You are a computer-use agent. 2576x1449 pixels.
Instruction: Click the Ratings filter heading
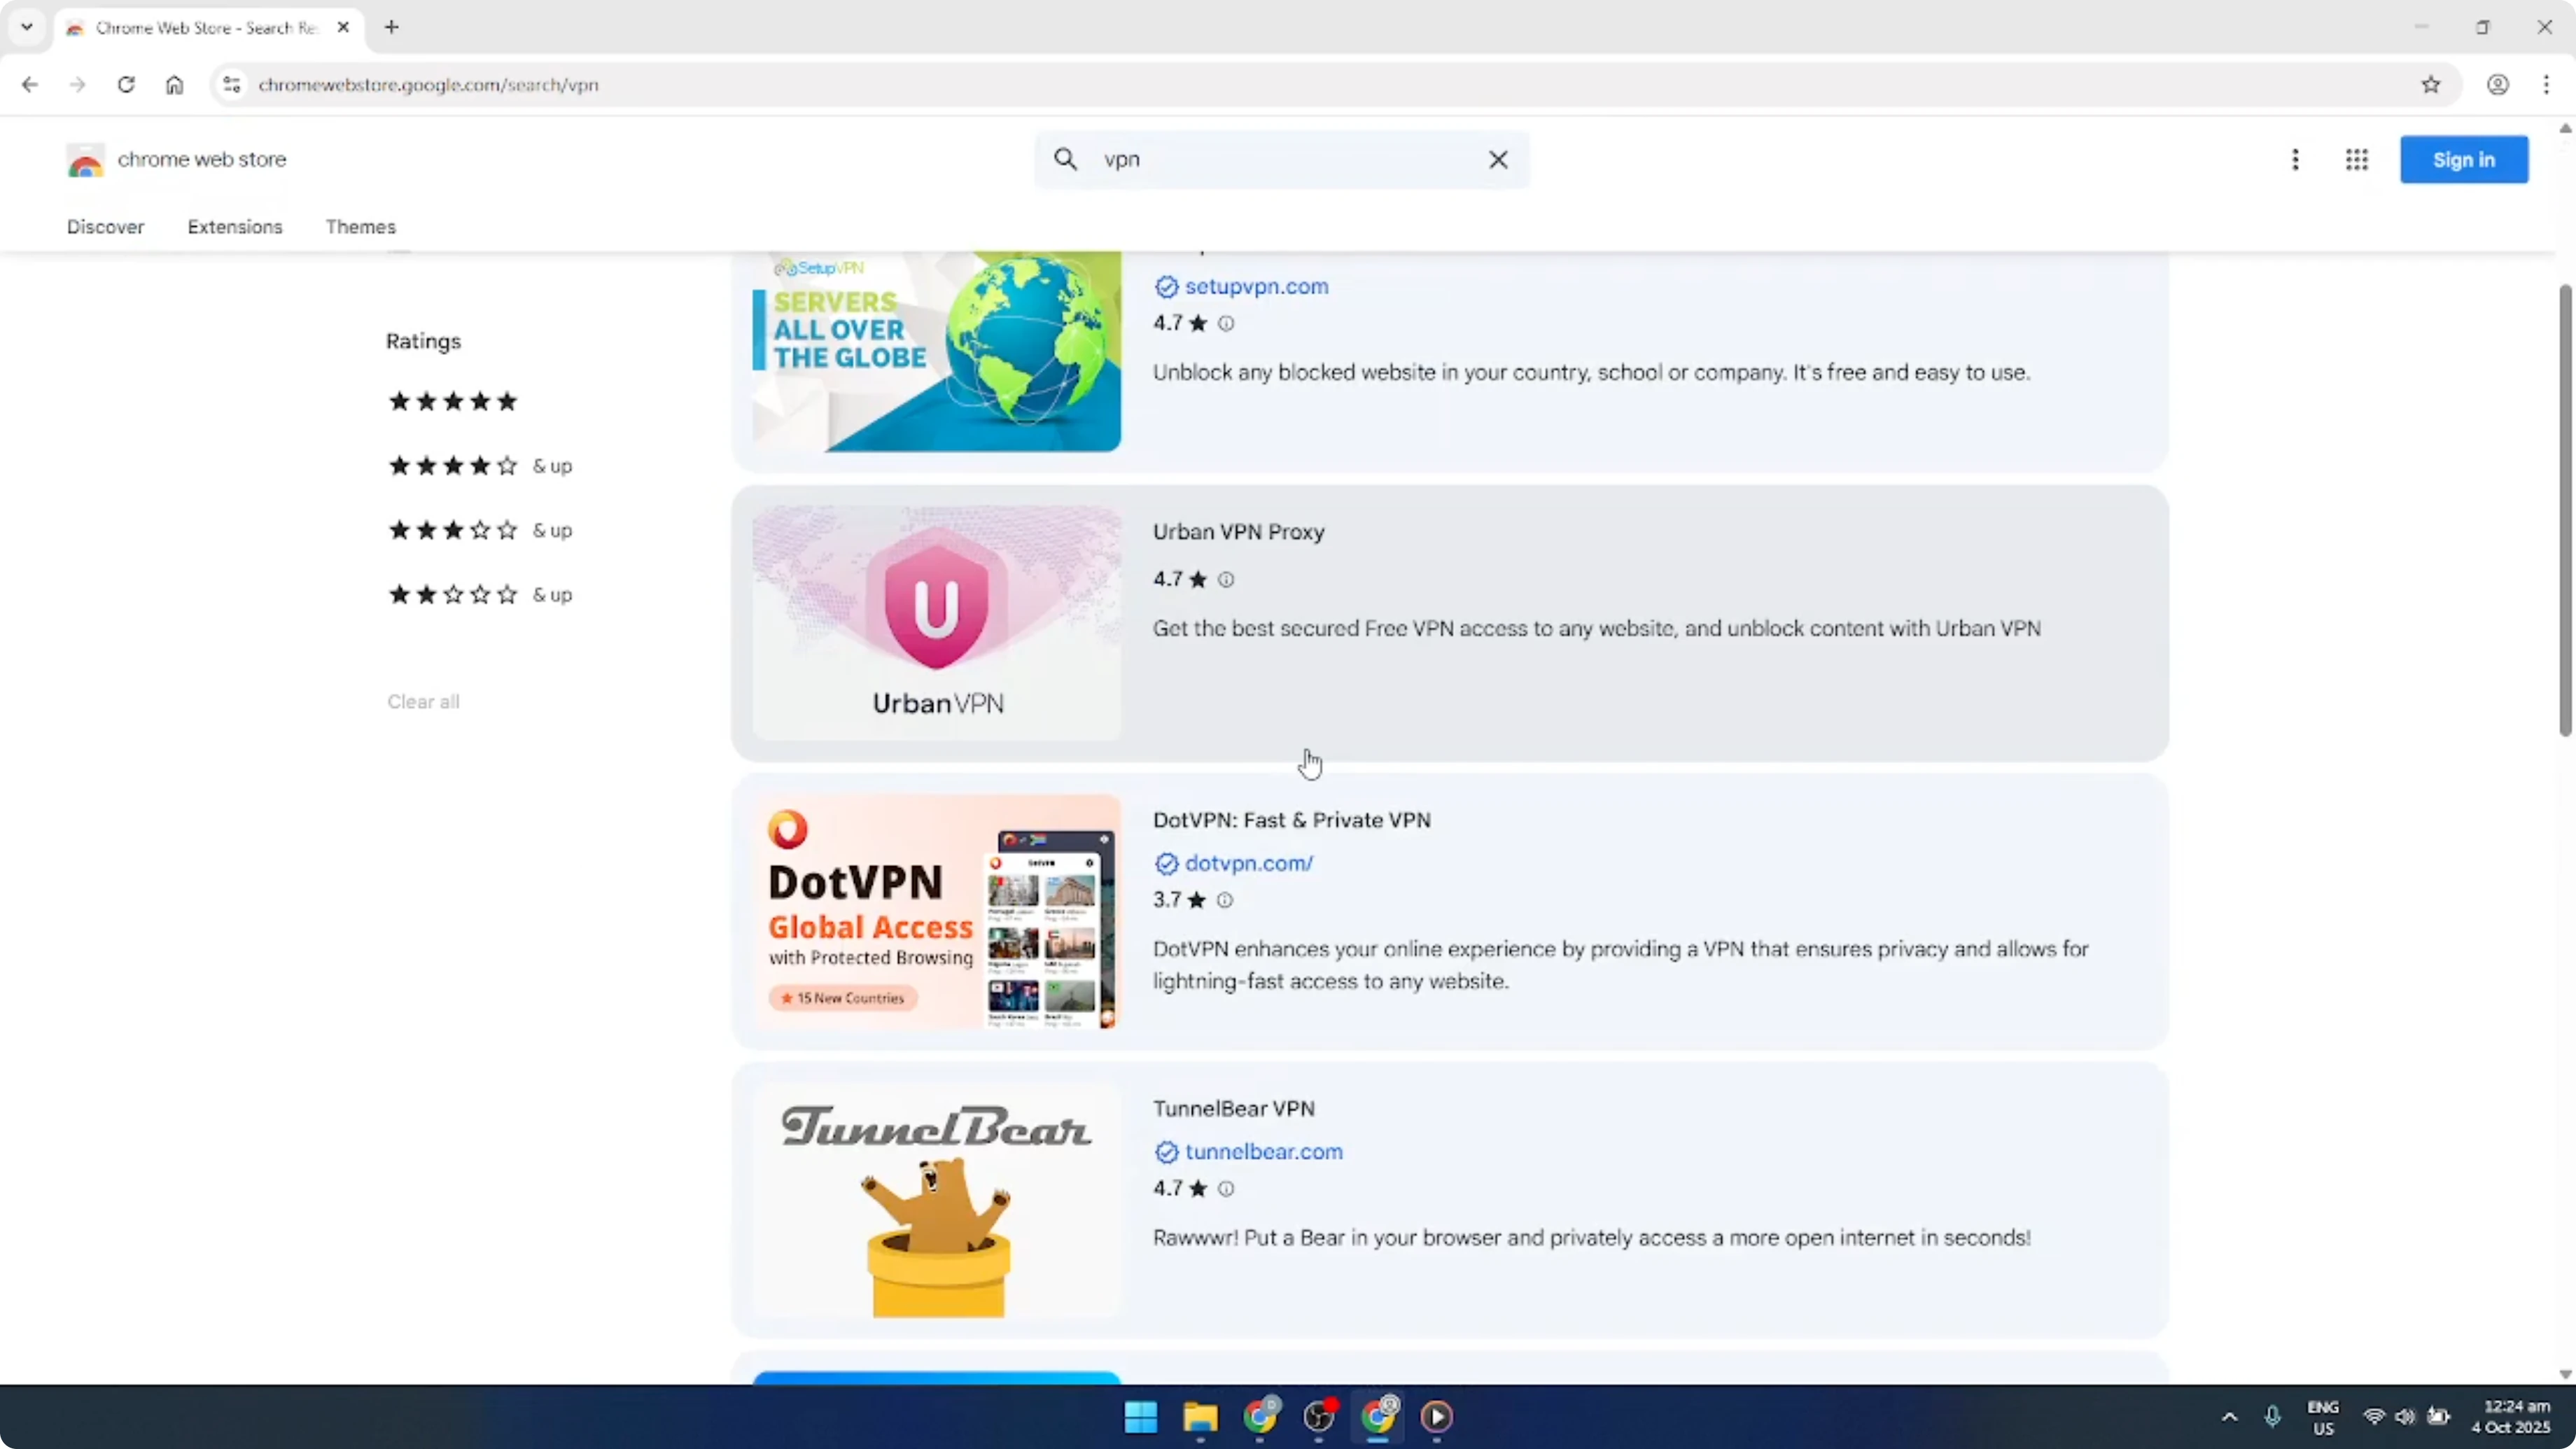pyautogui.click(x=423, y=341)
